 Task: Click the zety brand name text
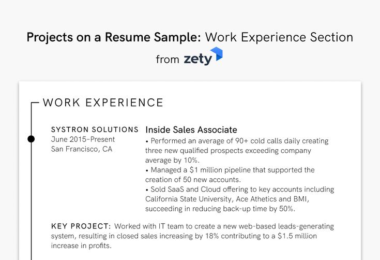(198, 60)
